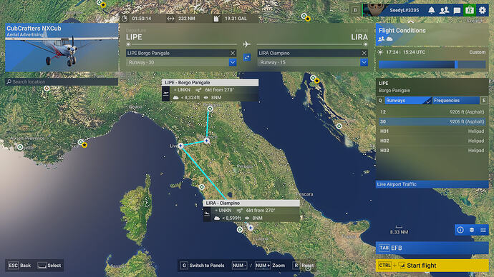The height and width of the screenshot is (277, 494).
Task: Click the yellow Start flight button
Action: [432, 266]
